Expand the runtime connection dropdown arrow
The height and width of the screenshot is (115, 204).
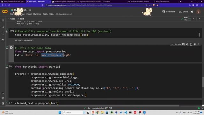pyautogui.click(x=193, y=19)
